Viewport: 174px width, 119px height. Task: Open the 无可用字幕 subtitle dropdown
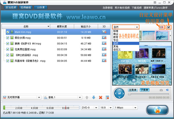22,97
